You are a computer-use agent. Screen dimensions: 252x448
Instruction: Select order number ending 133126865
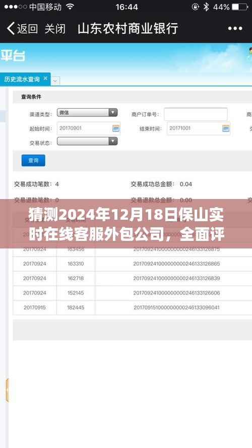(176, 264)
